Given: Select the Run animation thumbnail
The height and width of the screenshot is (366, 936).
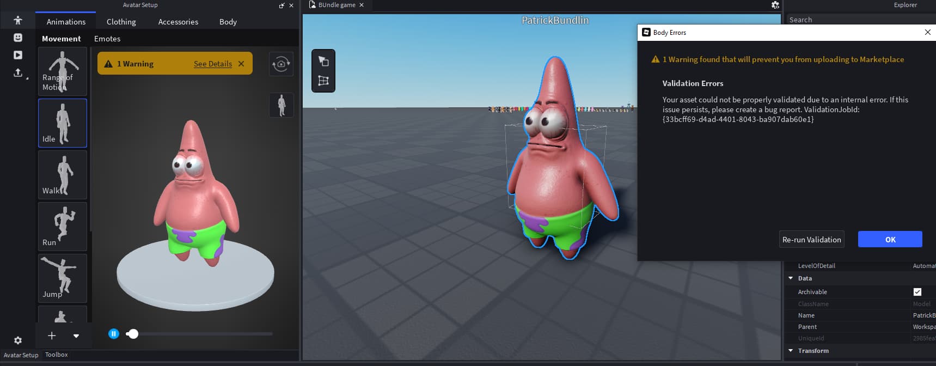Looking at the screenshot, I should (x=63, y=227).
